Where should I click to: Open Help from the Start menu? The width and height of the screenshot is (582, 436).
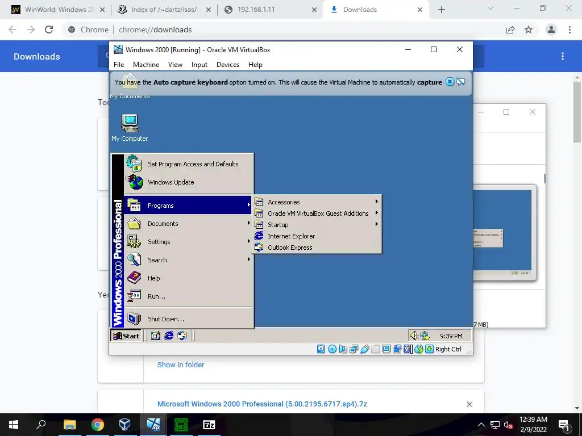tap(189, 278)
